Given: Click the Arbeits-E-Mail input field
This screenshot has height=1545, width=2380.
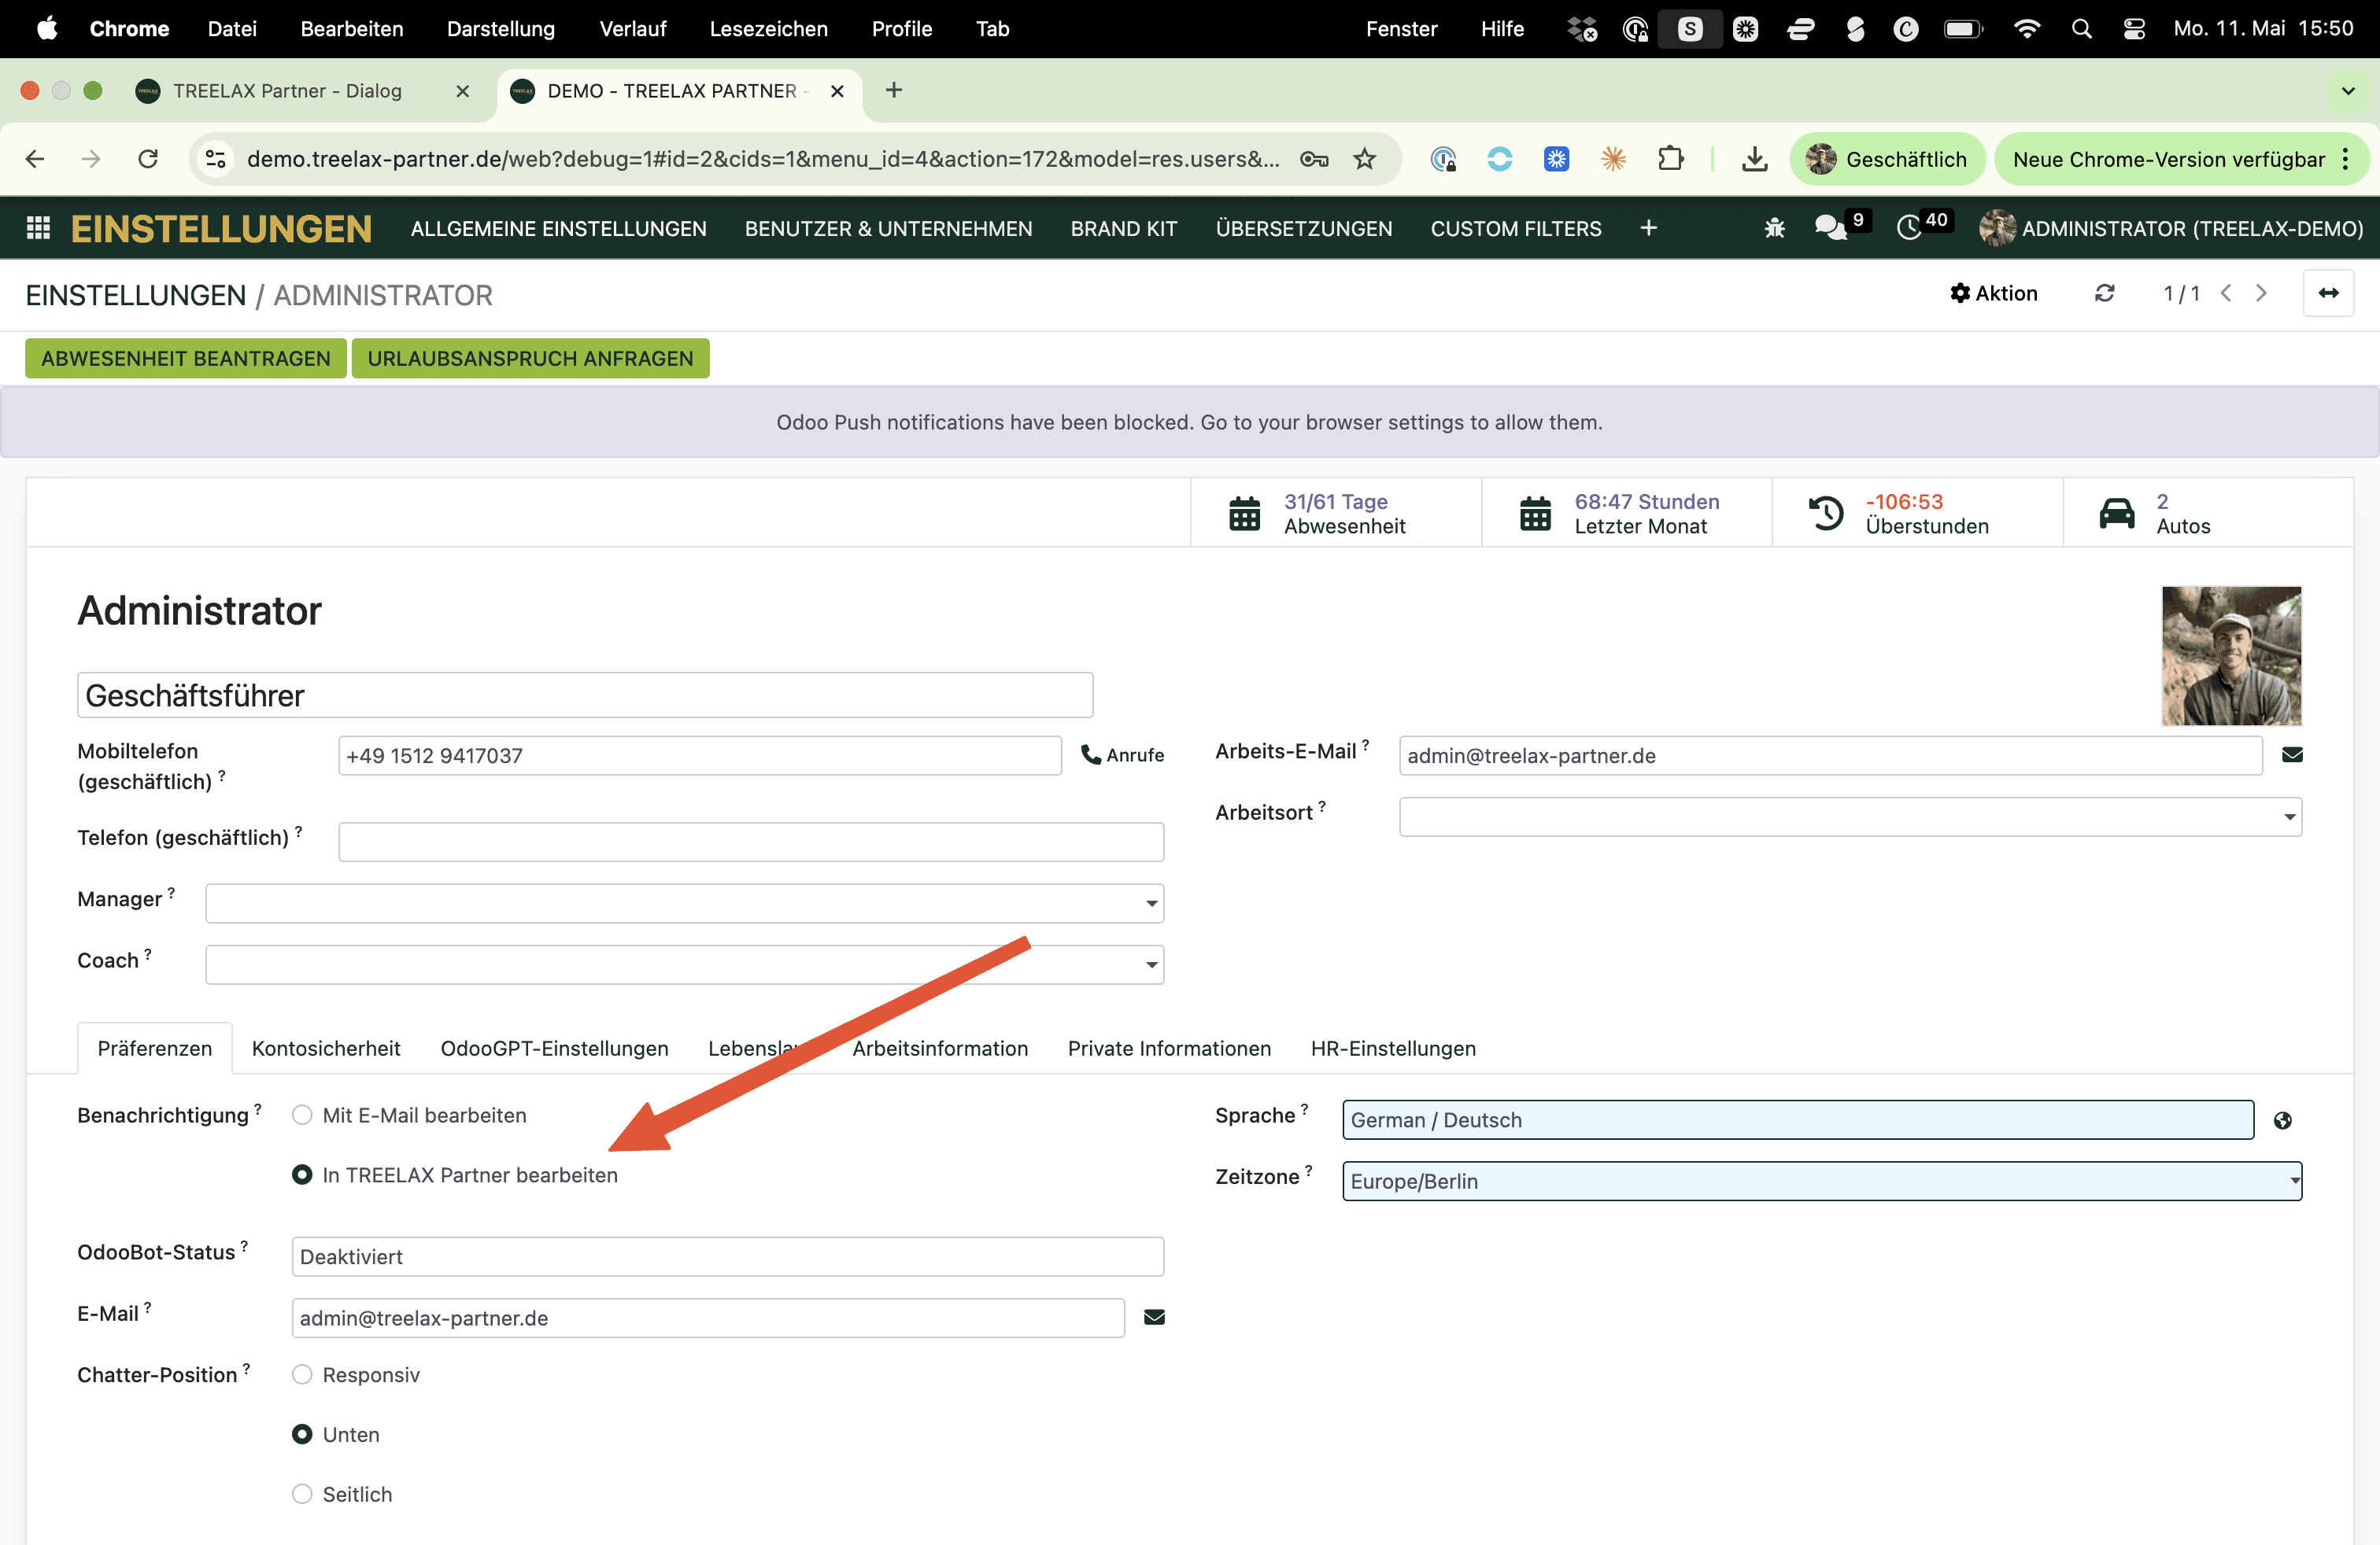Looking at the screenshot, I should [x=1830, y=755].
